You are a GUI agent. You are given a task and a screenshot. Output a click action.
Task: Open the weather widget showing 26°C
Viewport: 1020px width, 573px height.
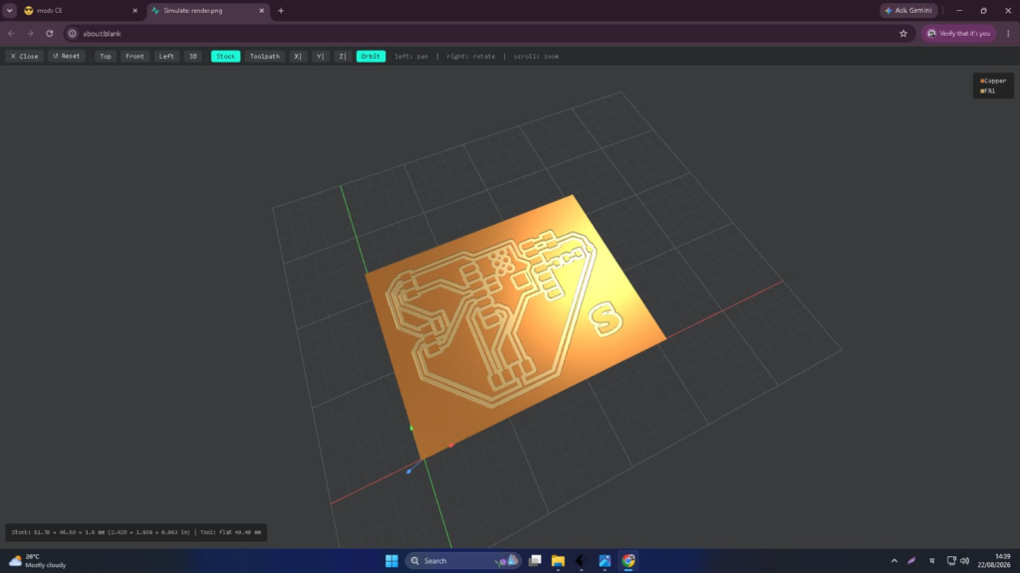(38, 561)
